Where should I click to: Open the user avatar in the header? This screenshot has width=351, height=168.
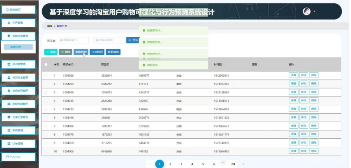point(306,11)
